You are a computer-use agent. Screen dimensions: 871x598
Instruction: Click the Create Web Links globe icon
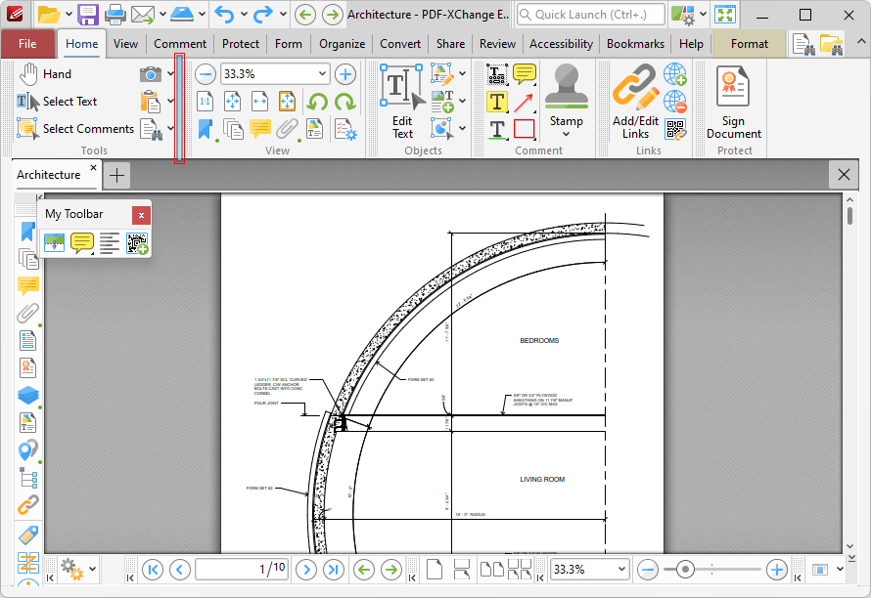675,74
